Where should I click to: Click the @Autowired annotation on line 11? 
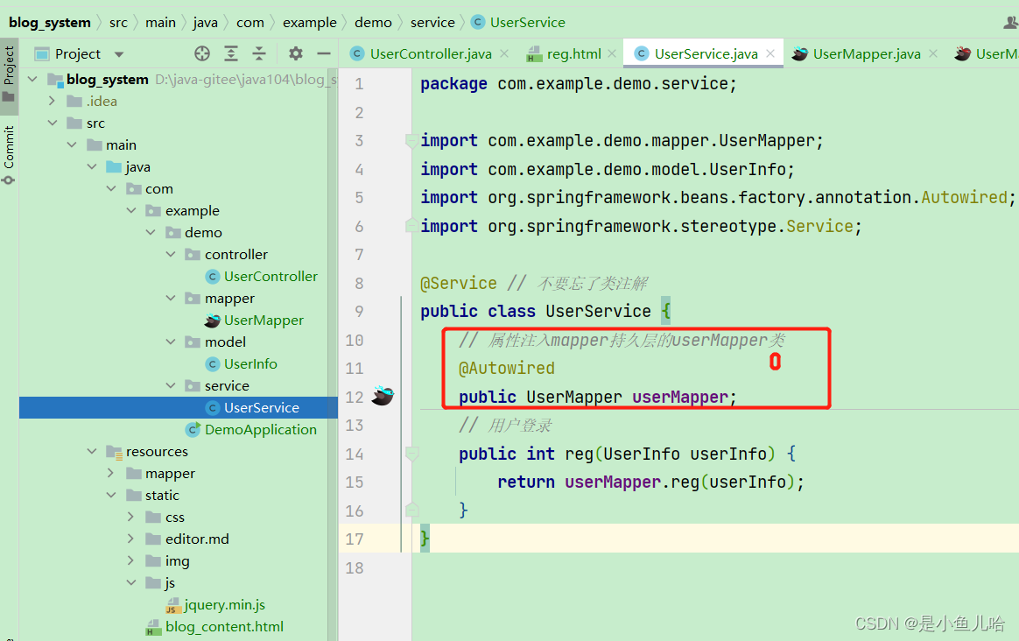[x=506, y=369]
